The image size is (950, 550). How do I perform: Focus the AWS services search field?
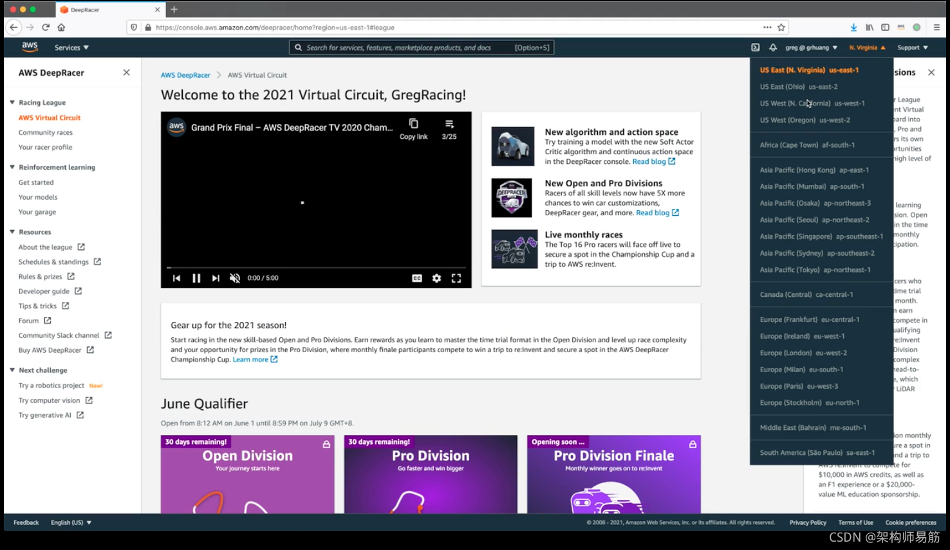[422, 48]
